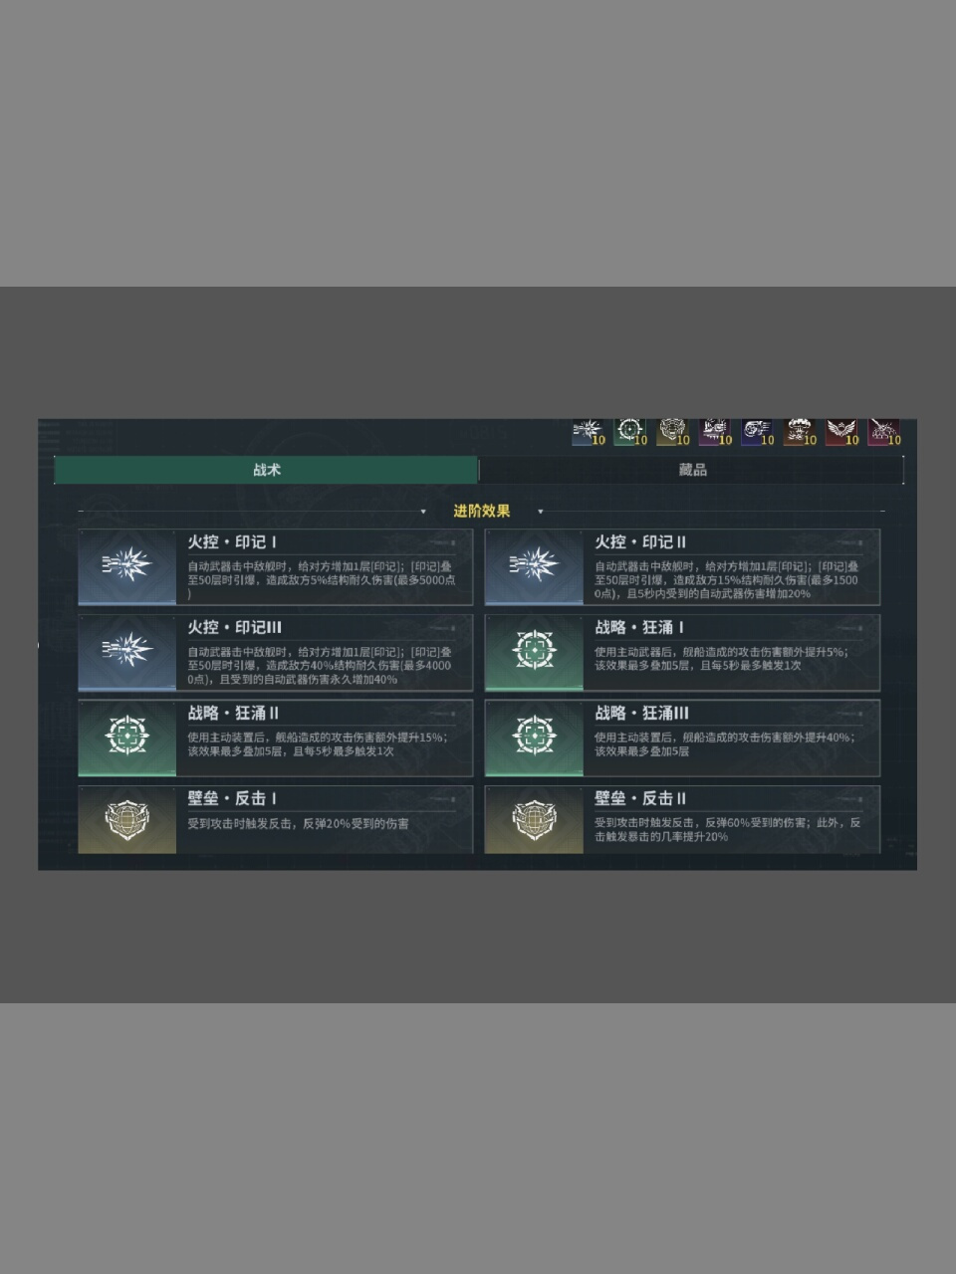
Task: Click description mentioning 永久增加40%
Action: click(x=320, y=665)
